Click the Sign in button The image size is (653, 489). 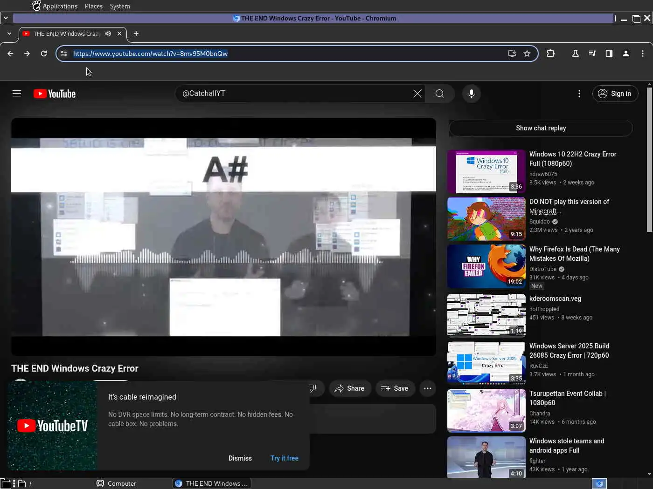tap(615, 94)
